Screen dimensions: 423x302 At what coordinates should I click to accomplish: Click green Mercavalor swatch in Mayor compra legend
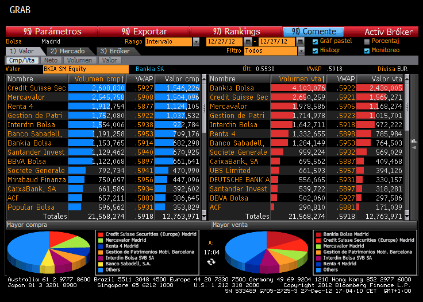pyautogui.click(x=101, y=240)
